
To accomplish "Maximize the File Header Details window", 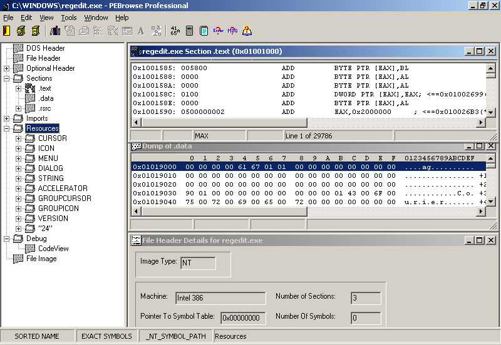I will pos(480,240).
